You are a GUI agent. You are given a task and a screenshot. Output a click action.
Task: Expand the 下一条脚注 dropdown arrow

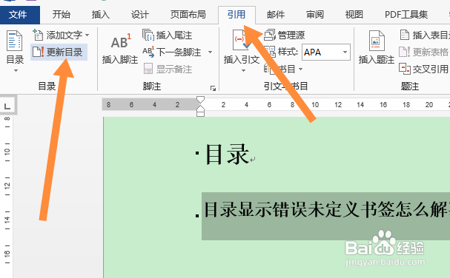210,52
